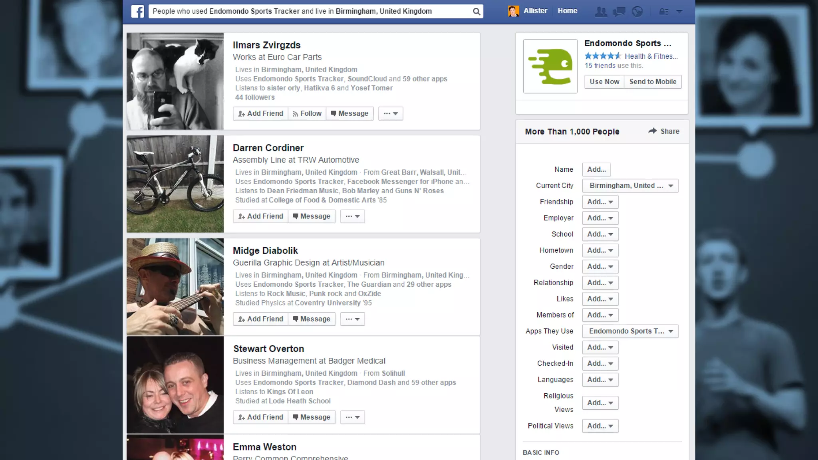The image size is (818, 460).
Task: Expand Apps They Use Endomondo dropdown
Action: click(630, 331)
